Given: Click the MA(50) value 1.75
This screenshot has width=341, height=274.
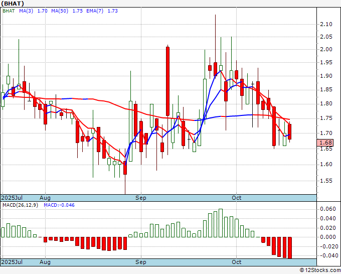Looking at the screenshot, I should (77, 11).
